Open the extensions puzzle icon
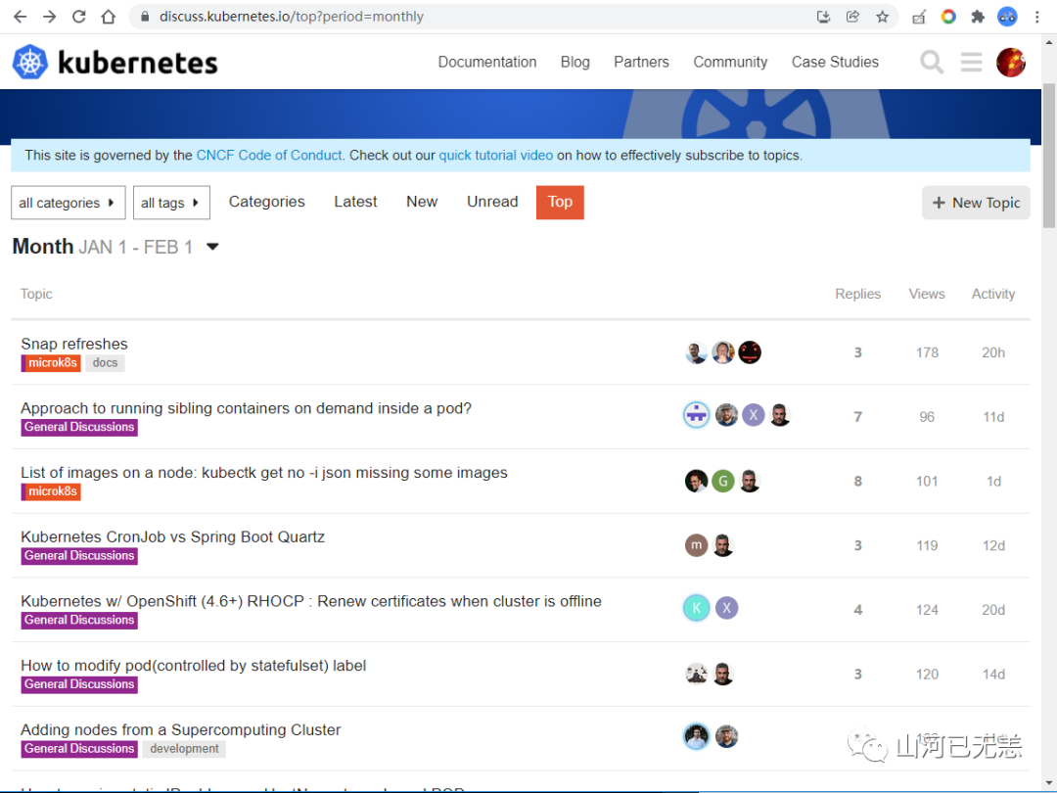The image size is (1057, 793). 978,17
